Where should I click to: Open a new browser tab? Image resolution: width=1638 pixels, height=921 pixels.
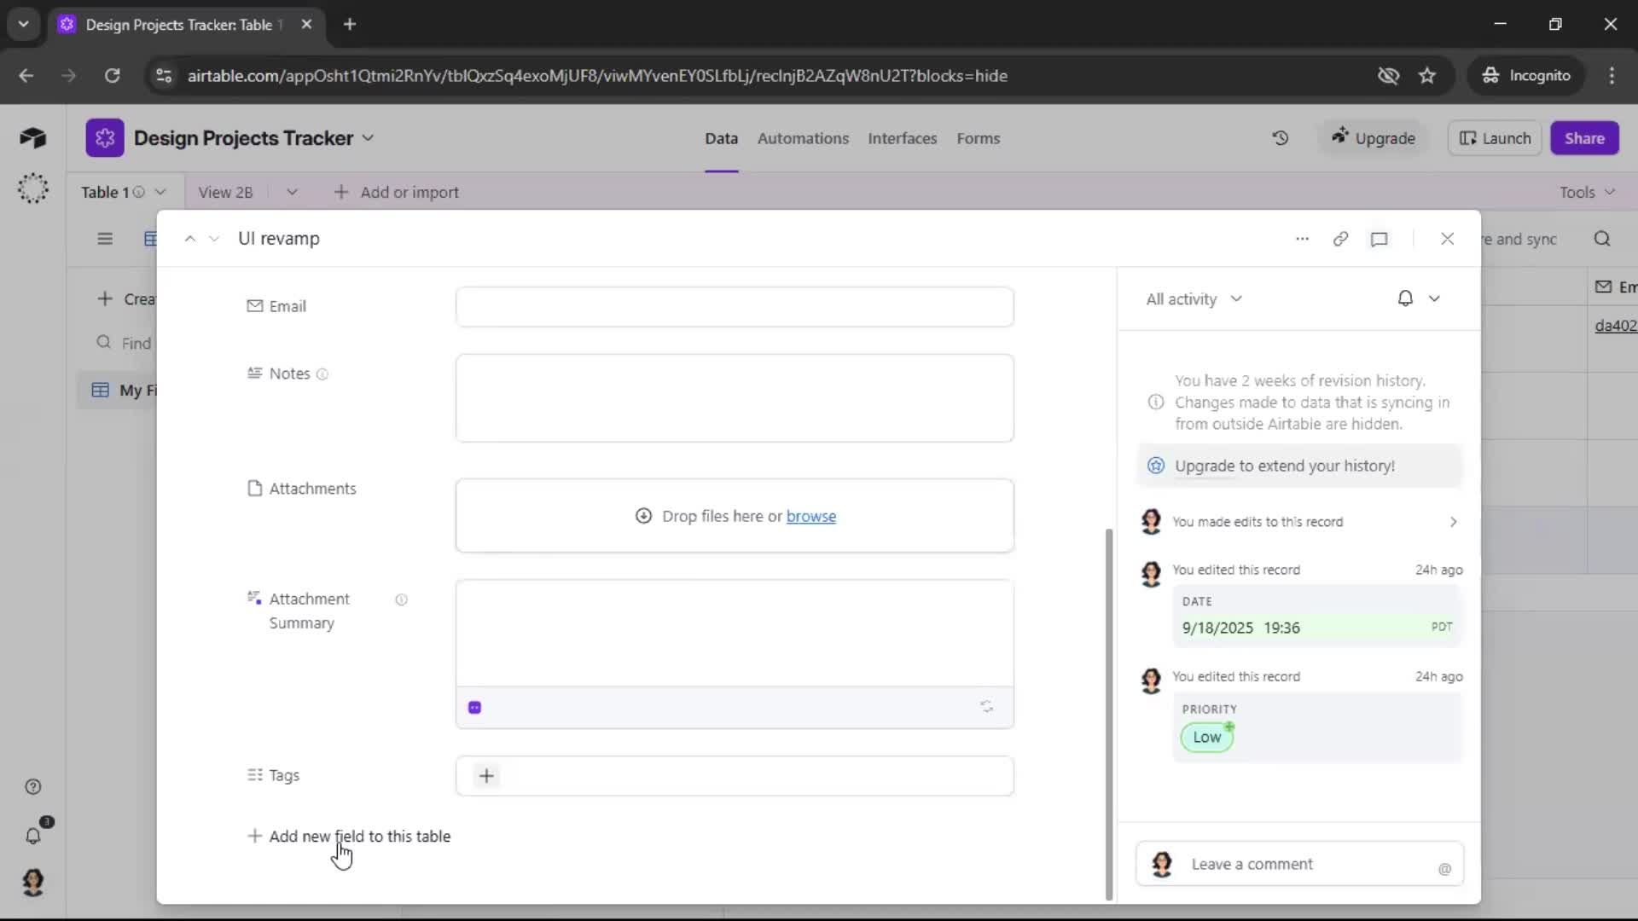[349, 24]
